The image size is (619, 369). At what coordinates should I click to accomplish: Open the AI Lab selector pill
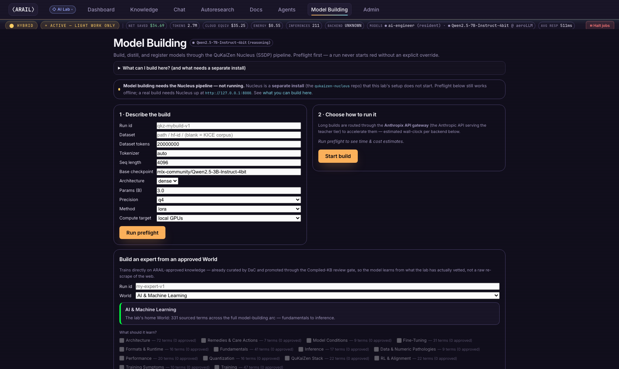coord(63,10)
